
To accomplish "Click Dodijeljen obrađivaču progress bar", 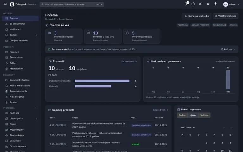I will point(102,81).
